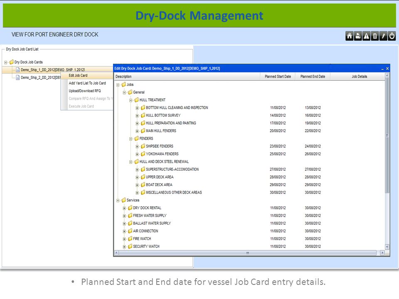399x299 pixels.
Task: Click the YOKOHAMA FENDERS folder icon
Action: click(x=143, y=154)
